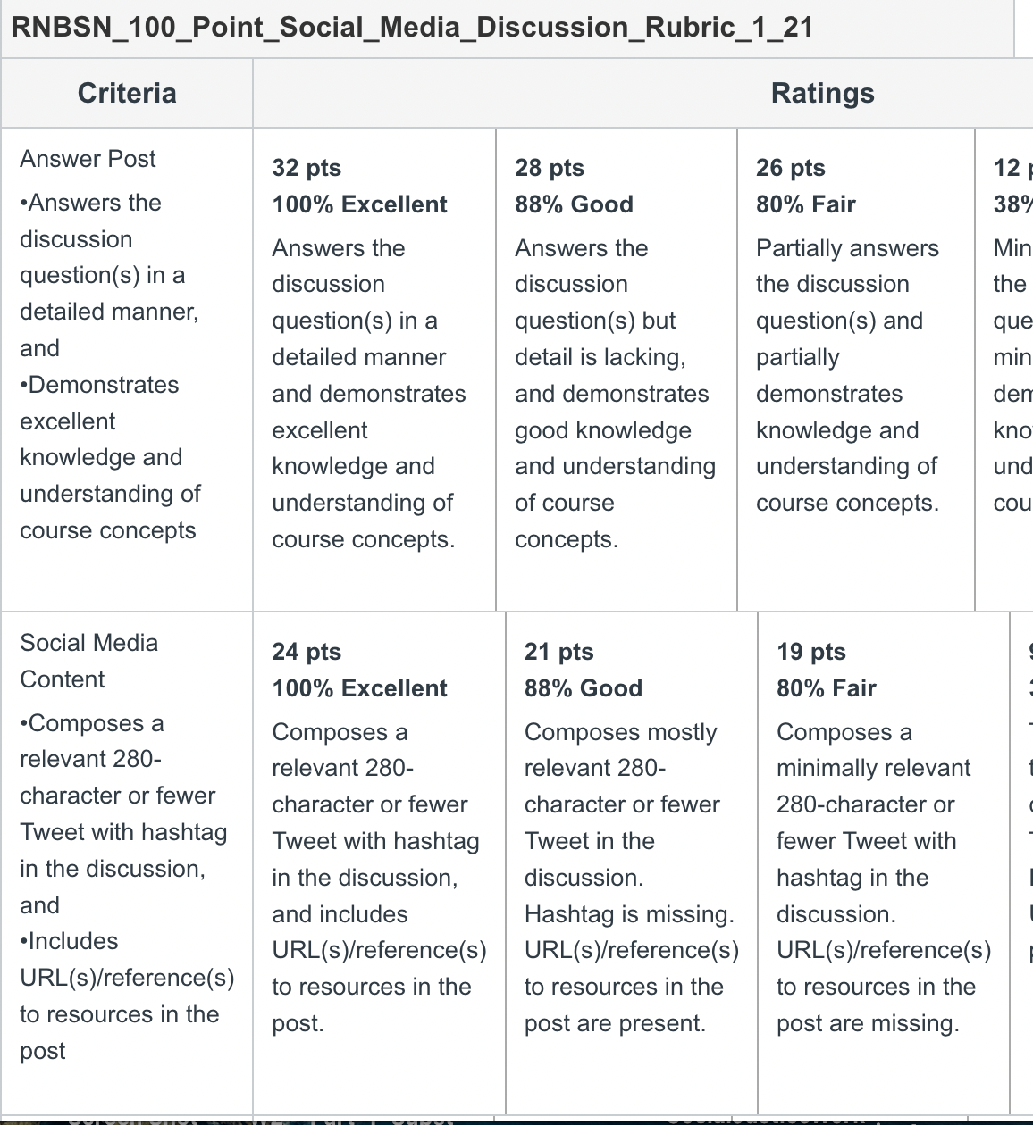Select the 21 pts rating value
Viewport: 1033px width, 1125px height.
click(x=558, y=652)
